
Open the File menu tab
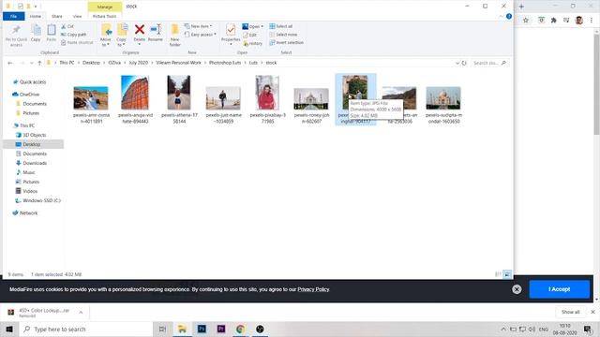click(x=14, y=17)
